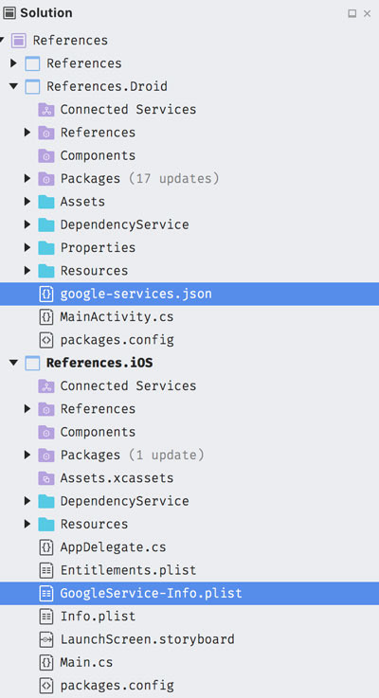
Task: Click the References.Droid project icon
Action: coord(32,86)
